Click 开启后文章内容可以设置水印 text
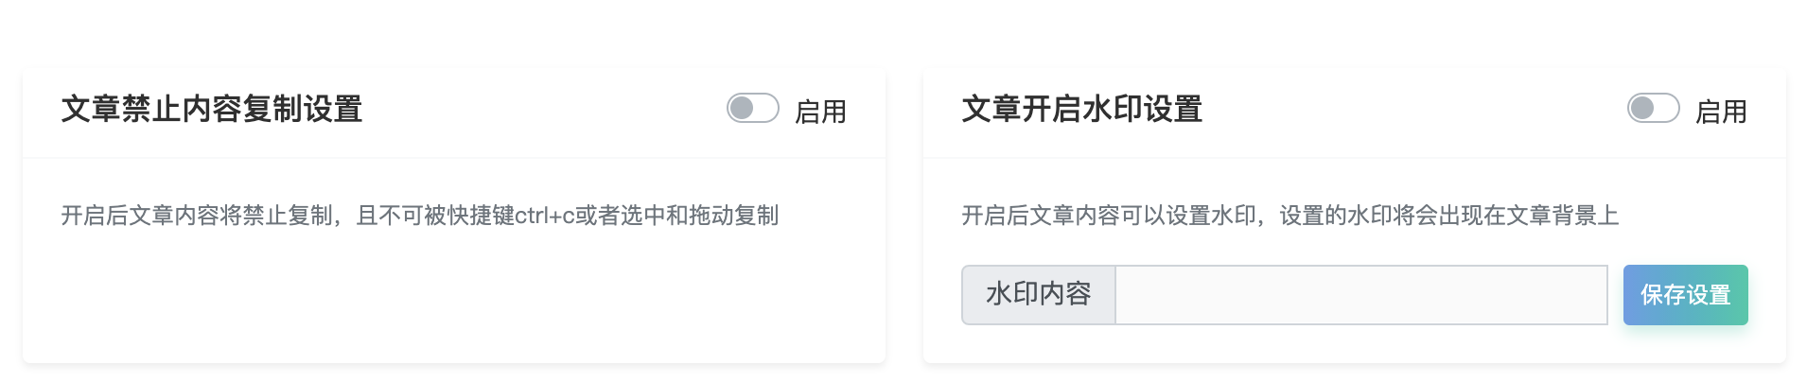This screenshot has height=382, width=1807. tap(1109, 216)
